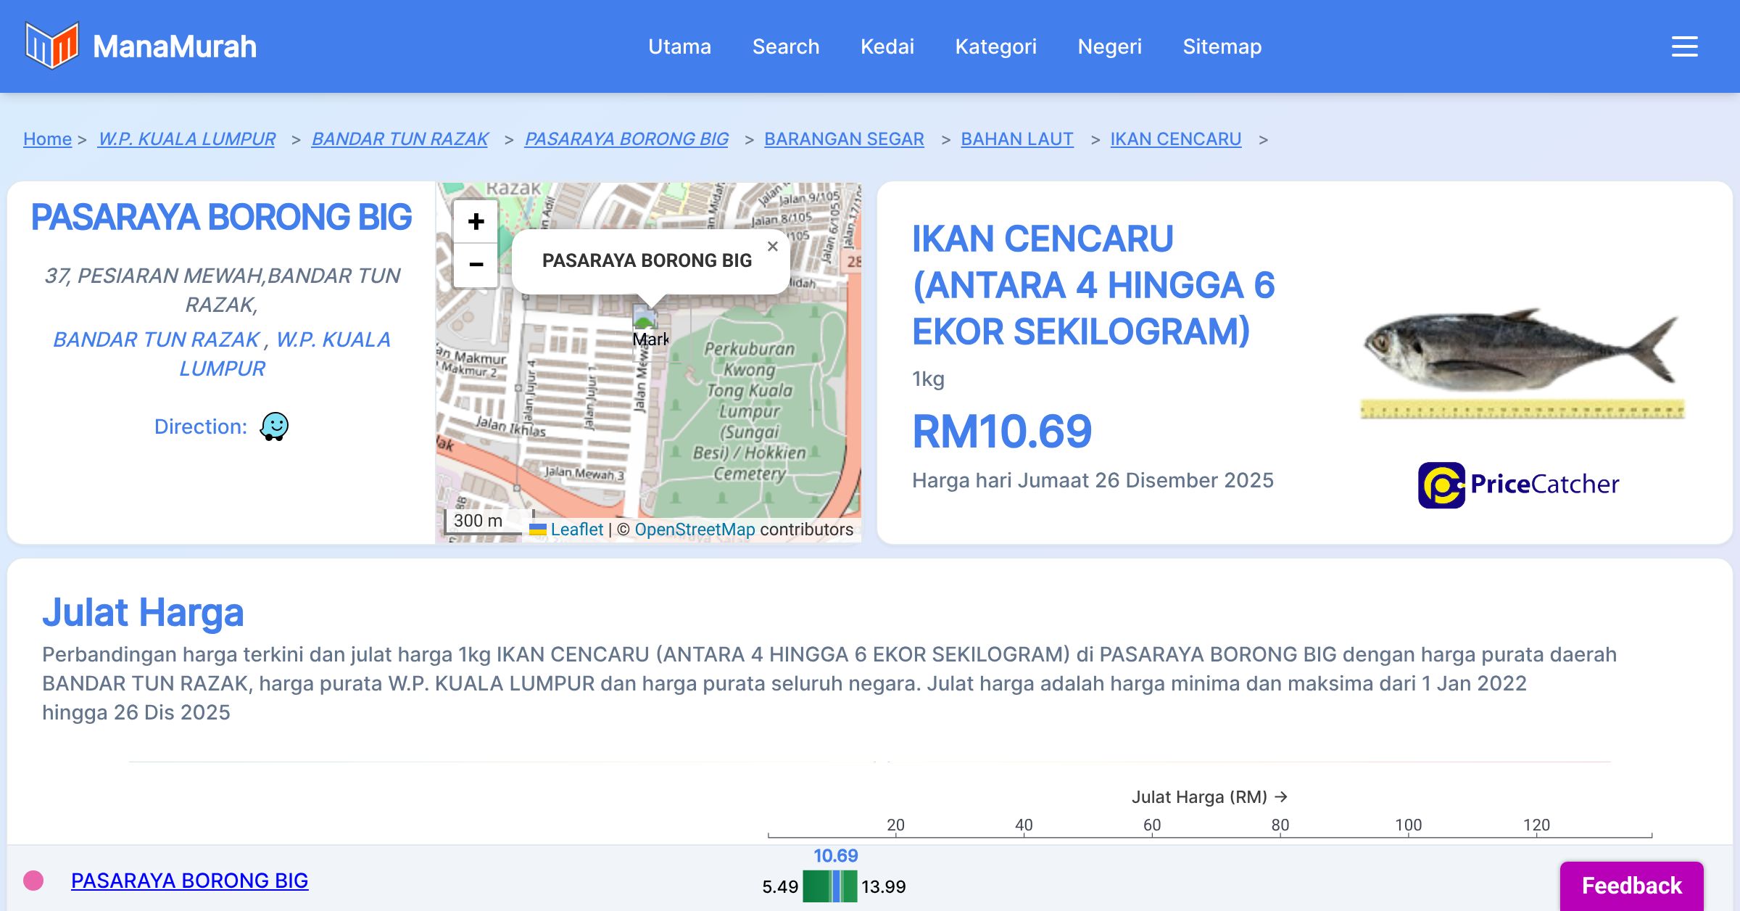Click the pink legend dot

33,881
